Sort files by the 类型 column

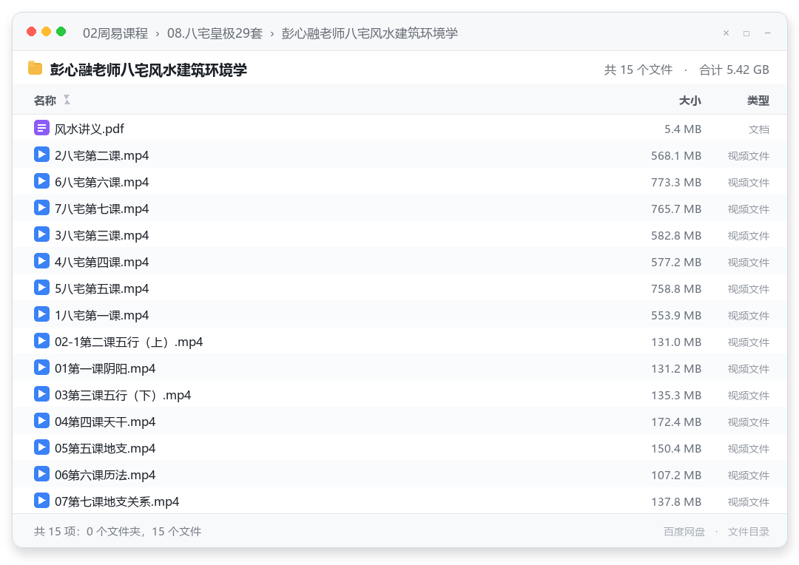tap(758, 101)
